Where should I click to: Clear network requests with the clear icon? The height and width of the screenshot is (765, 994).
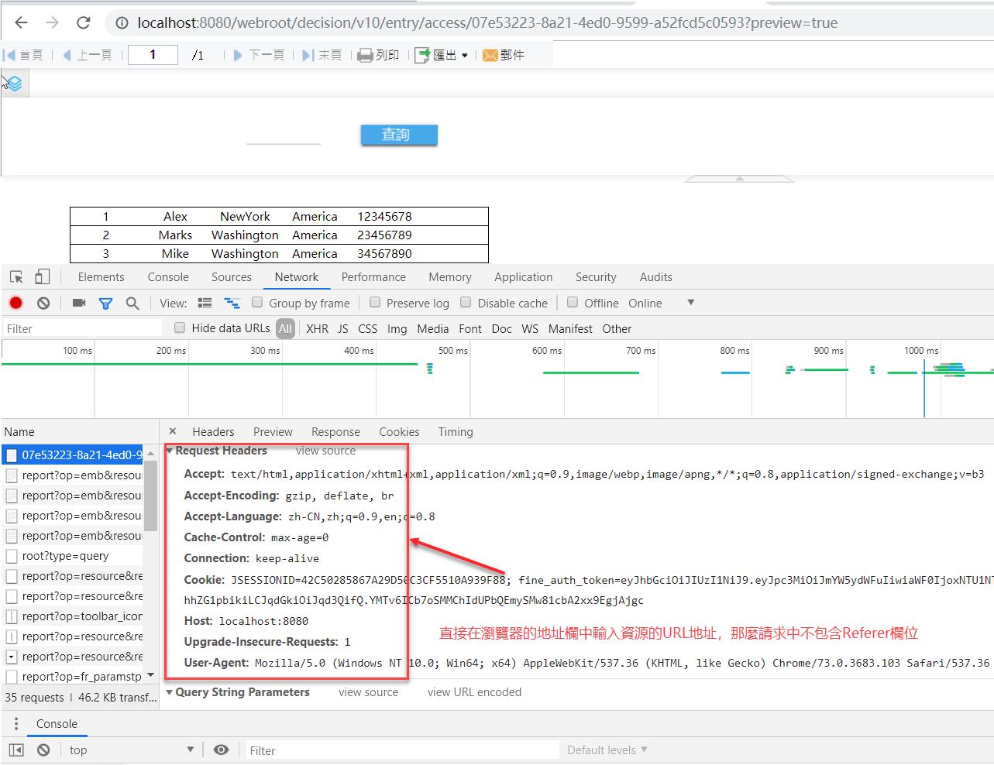tap(43, 303)
